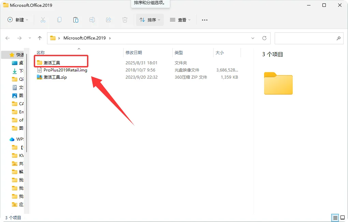Open Downloads arrow item in sidebar
Screen dimensions: 348x222
17,71
